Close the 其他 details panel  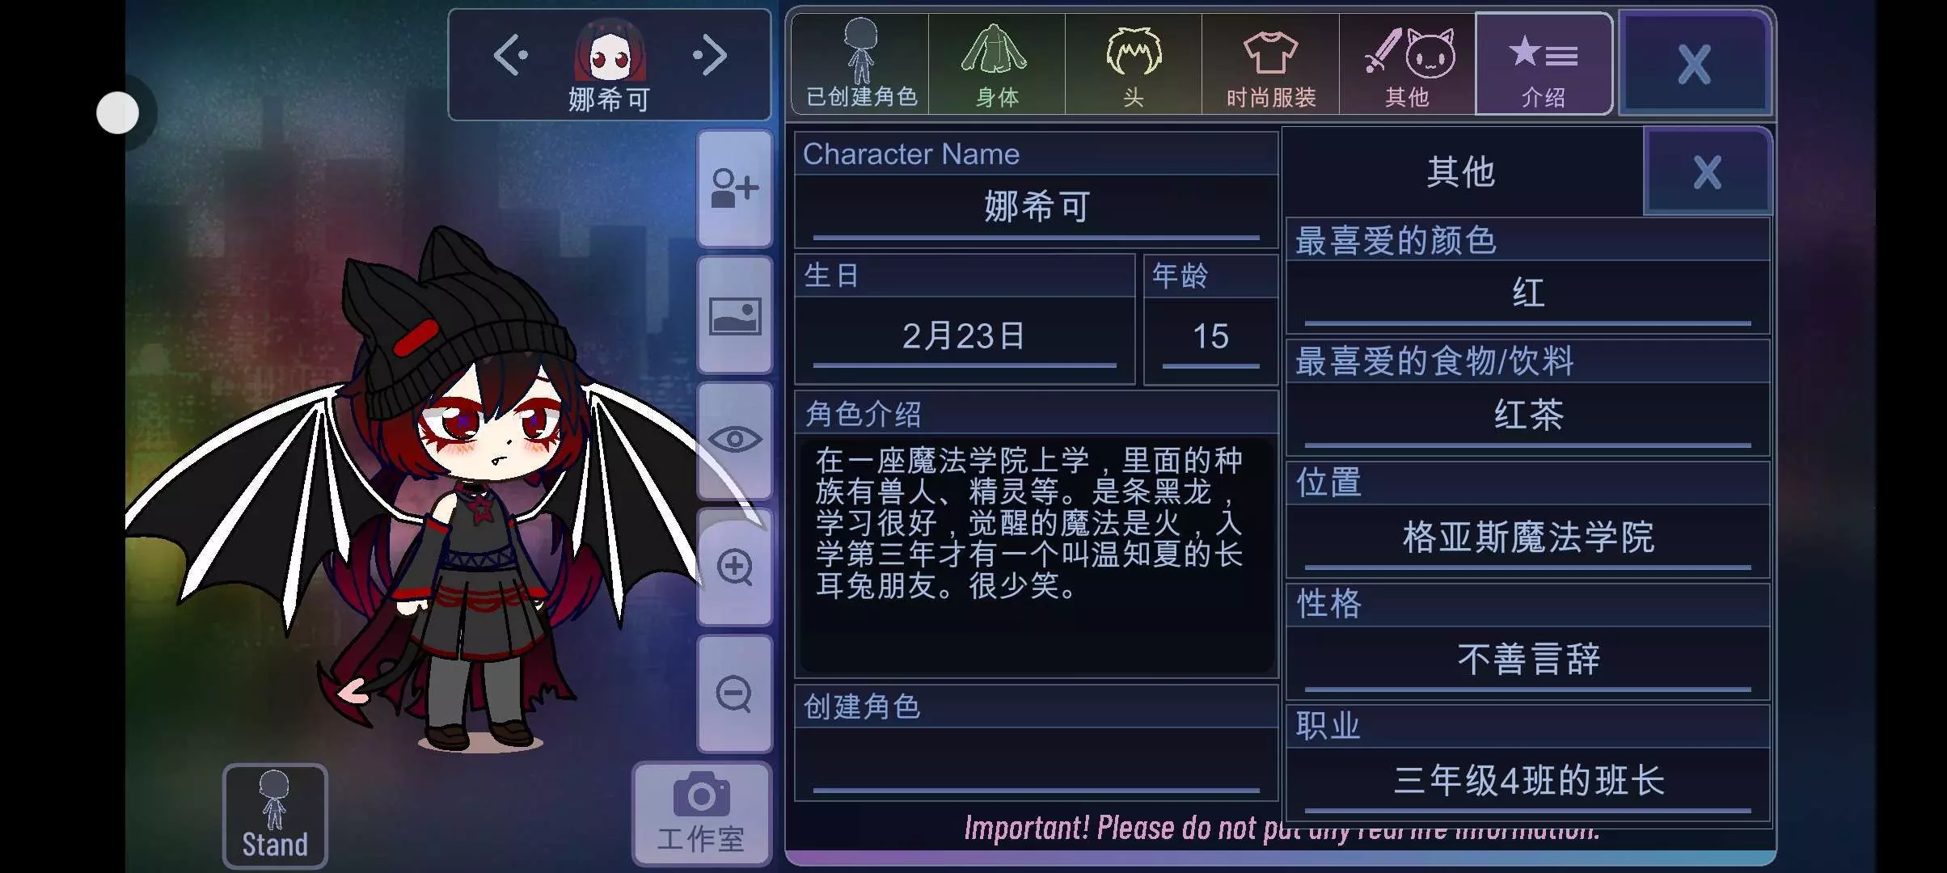(1707, 171)
